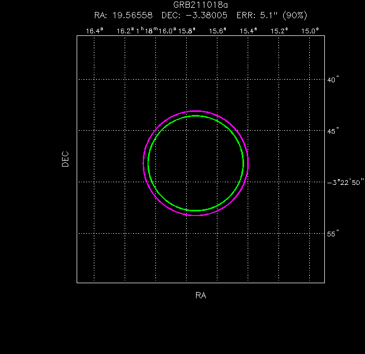
Task: Click the 16.4s tick label
Action: pyautogui.click(x=94, y=31)
